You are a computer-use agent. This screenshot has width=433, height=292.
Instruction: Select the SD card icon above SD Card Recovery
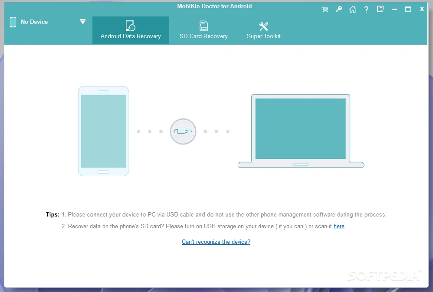(203, 26)
